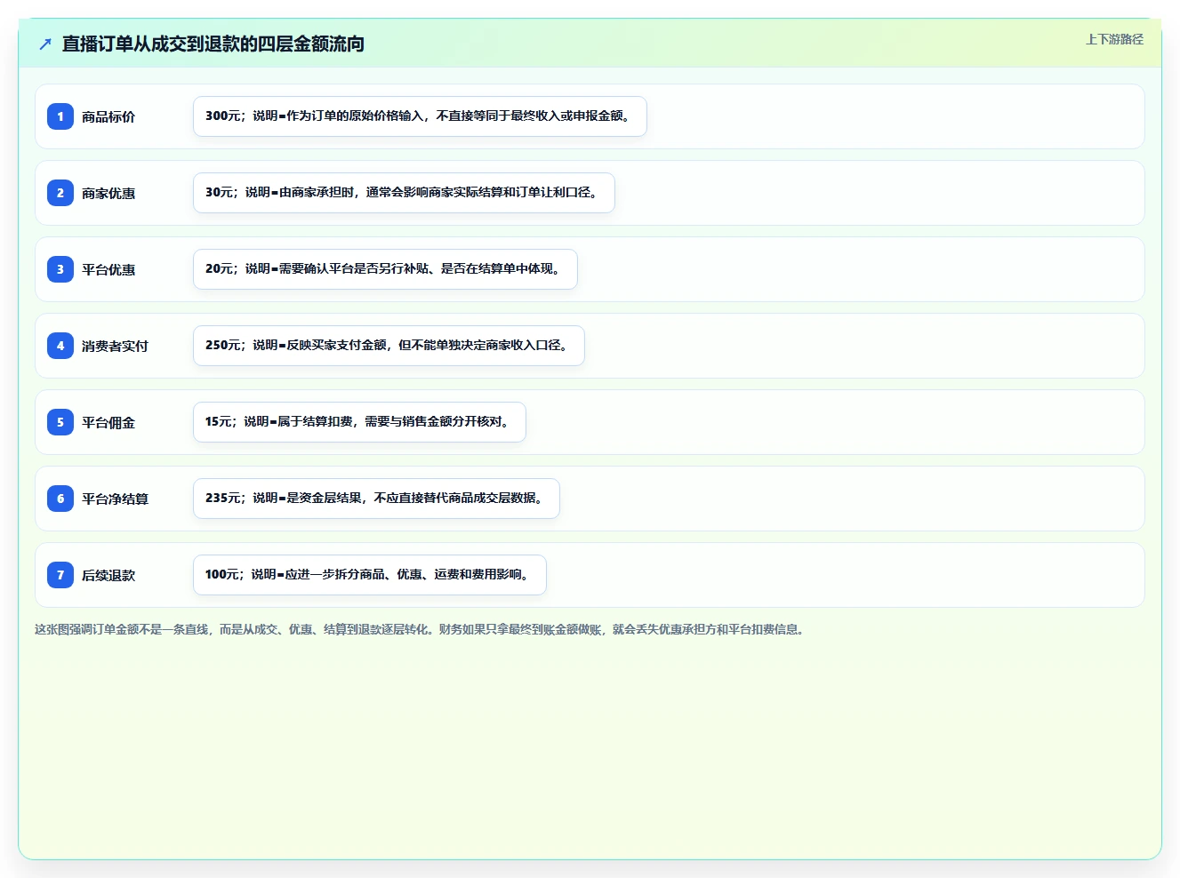Open the 20元 平台补贴 description box
This screenshot has height=878, width=1180.
[385, 269]
